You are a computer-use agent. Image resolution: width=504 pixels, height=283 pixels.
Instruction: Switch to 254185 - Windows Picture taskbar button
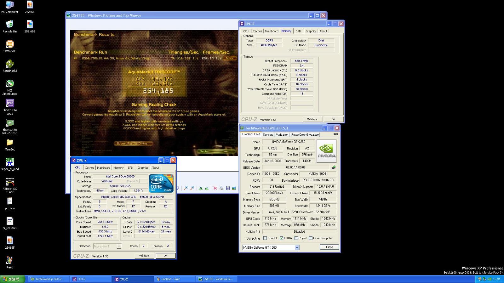click(216, 279)
